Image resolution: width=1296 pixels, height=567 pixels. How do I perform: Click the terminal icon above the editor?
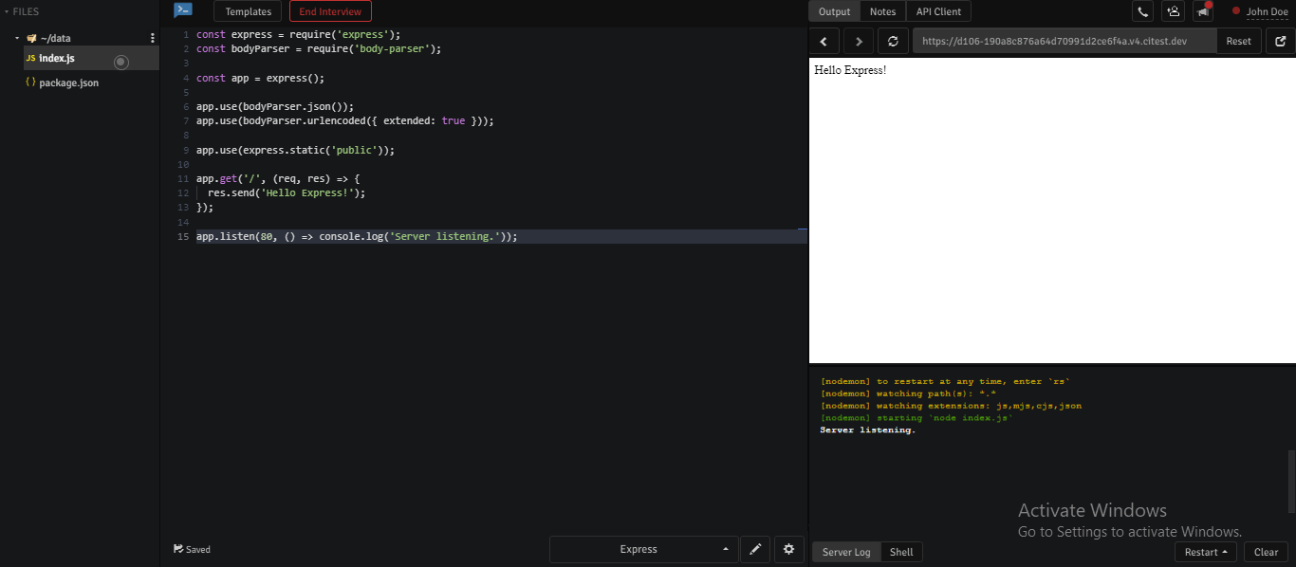click(x=182, y=9)
